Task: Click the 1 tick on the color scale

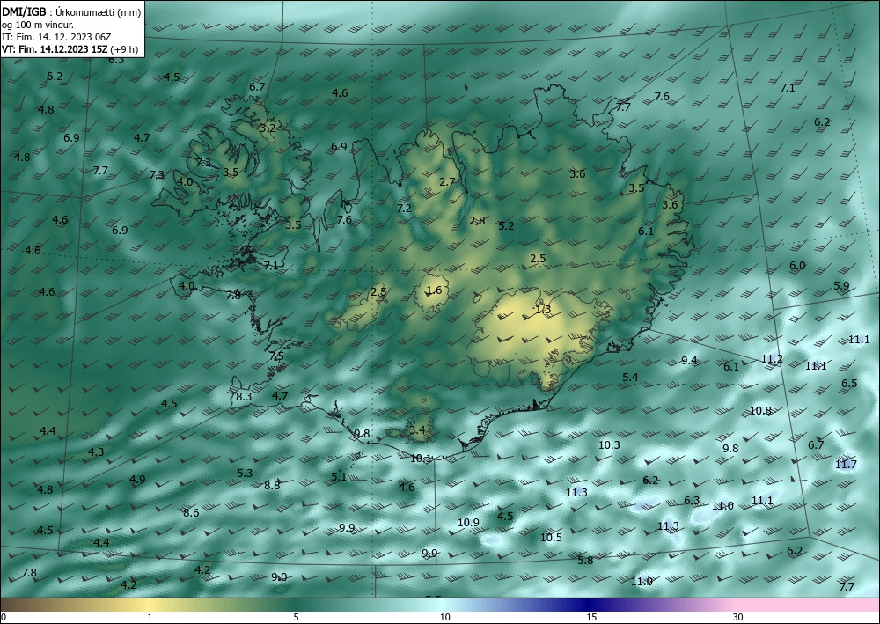Action: (x=150, y=617)
